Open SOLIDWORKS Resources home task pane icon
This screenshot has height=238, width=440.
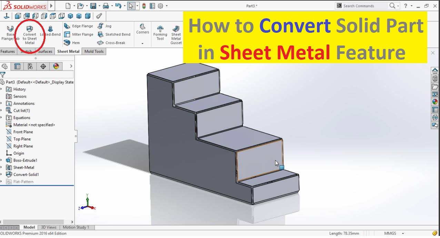coord(435,71)
